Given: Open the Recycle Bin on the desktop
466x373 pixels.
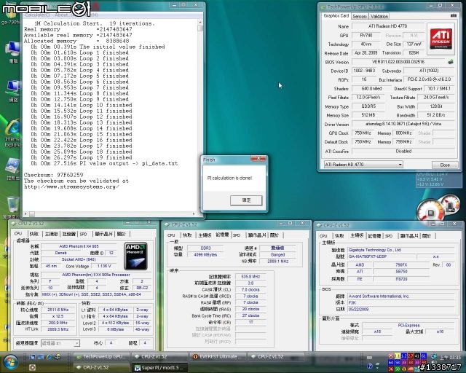Looking at the screenshot, I should 12,207.
